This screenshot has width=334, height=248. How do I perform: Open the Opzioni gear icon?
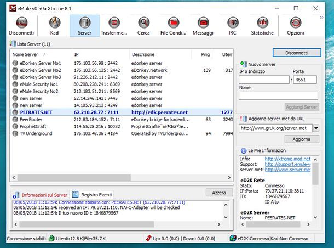(x=296, y=22)
